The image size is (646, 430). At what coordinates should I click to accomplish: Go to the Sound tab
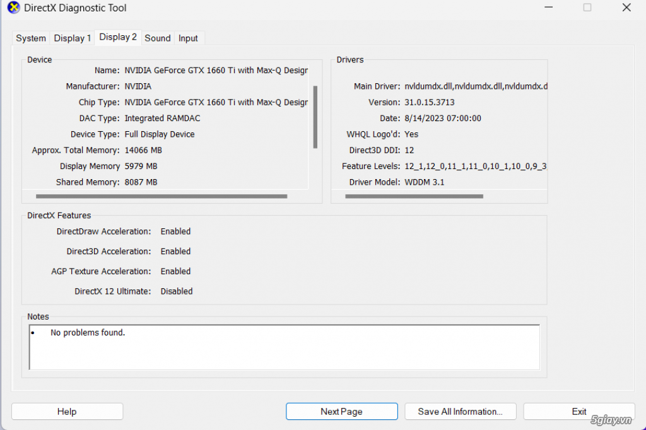click(157, 38)
